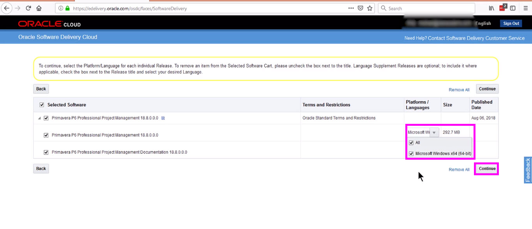Remove Primavera P6 release via blue X icon

tap(163, 118)
